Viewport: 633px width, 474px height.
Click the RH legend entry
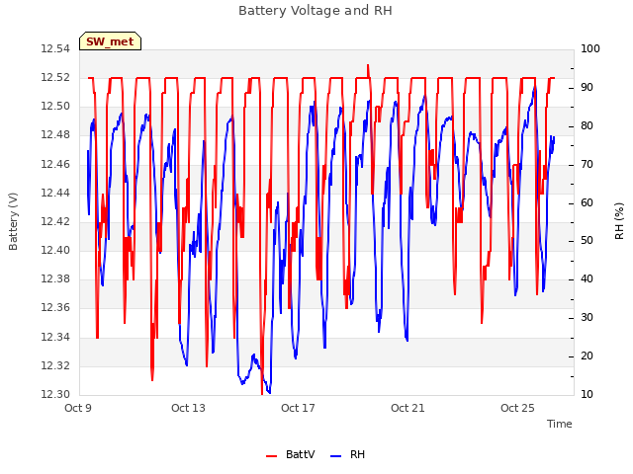coord(347,454)
